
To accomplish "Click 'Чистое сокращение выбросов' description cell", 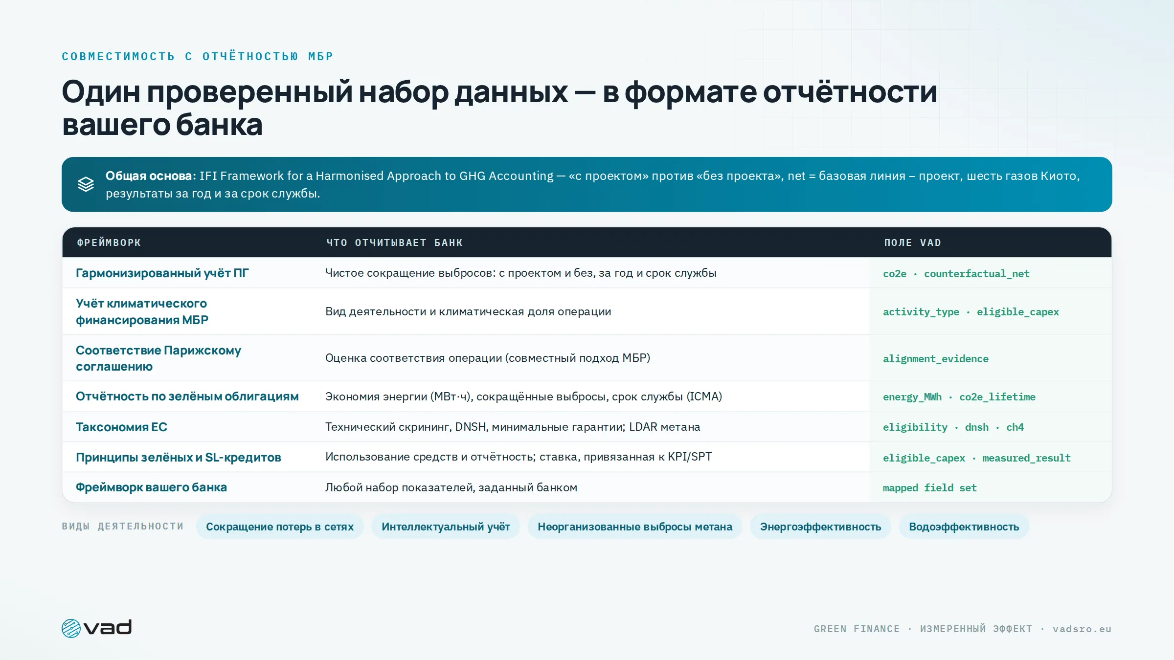I will pos(521,273).
